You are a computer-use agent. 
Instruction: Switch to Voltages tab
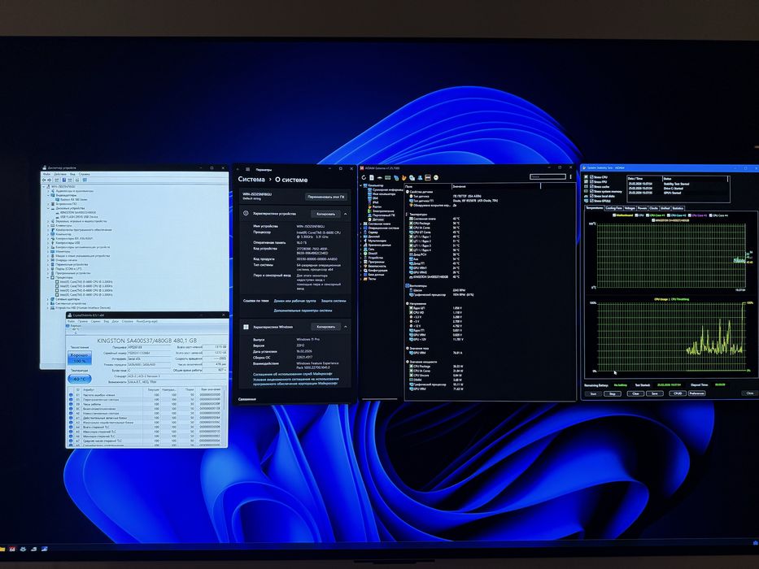[x=630, y=208]
